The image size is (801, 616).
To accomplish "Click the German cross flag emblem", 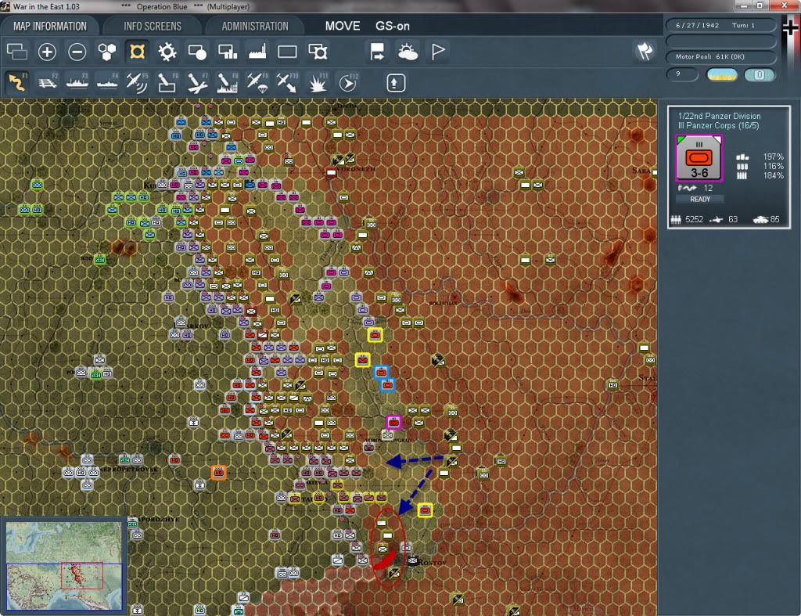I will pos(789,27).
